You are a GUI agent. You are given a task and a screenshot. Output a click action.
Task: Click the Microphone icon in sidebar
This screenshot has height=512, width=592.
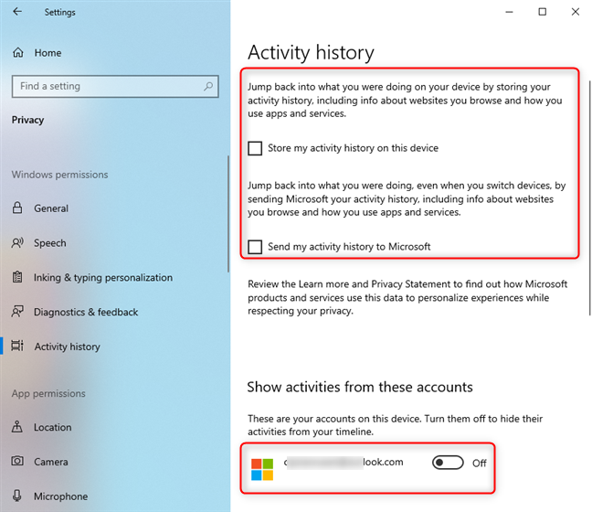(x=17, y=496)
